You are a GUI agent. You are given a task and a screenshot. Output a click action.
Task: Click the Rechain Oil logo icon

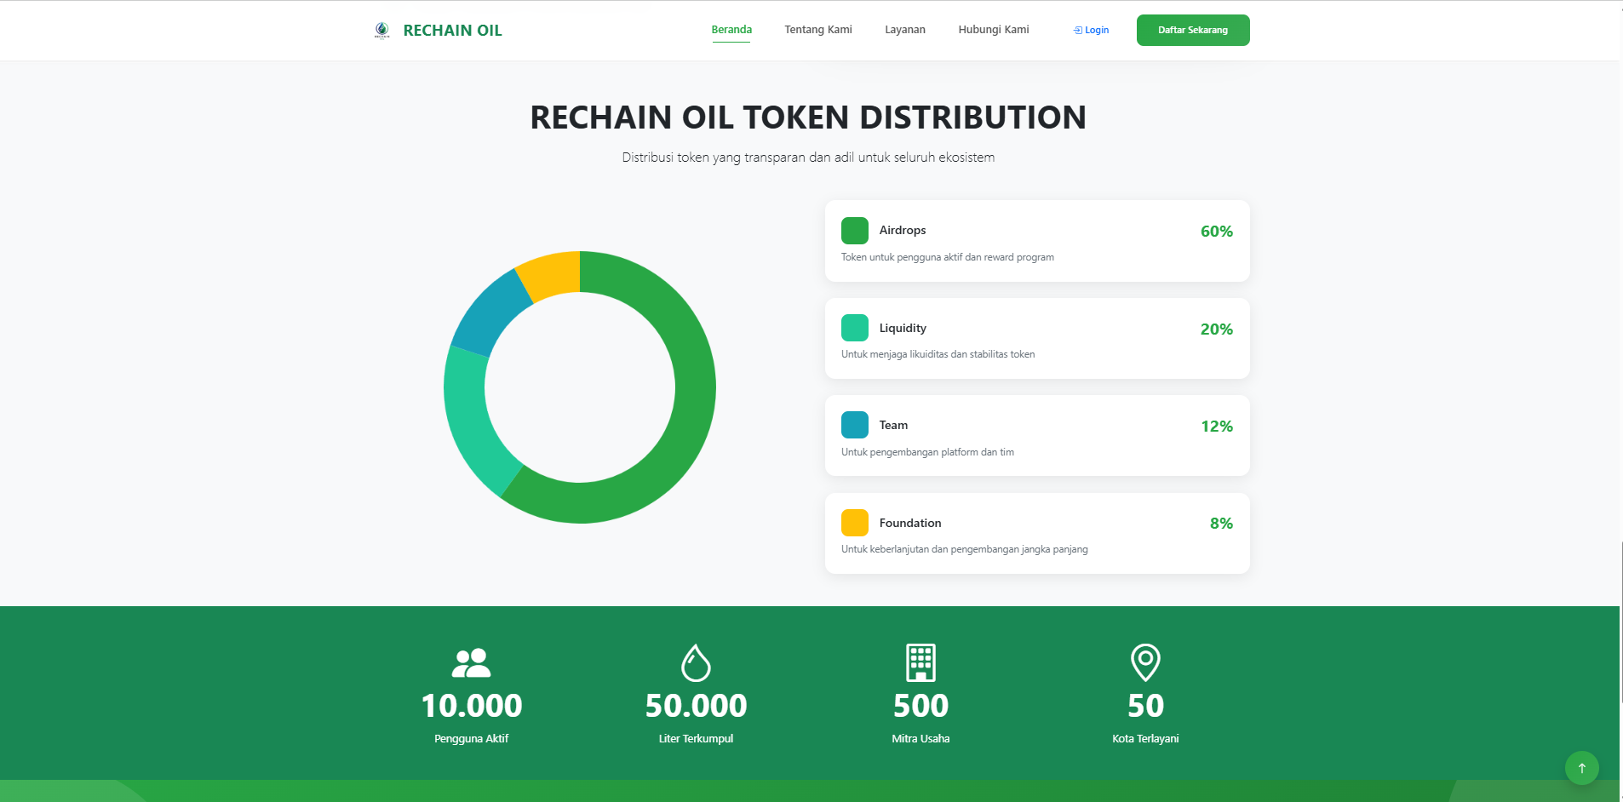(x=383, y=30)
